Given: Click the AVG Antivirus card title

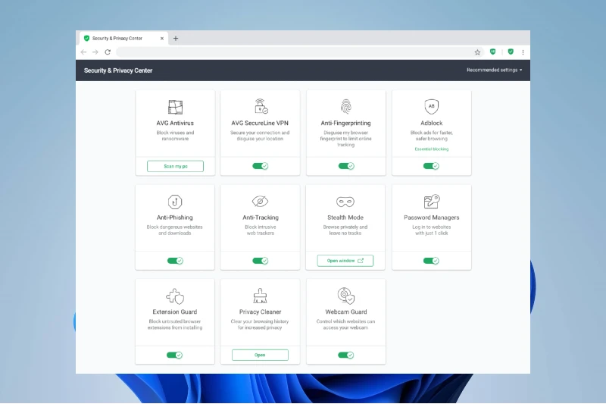Looking at the screenshot, I should pyautogui.click(x=175, y=123).
